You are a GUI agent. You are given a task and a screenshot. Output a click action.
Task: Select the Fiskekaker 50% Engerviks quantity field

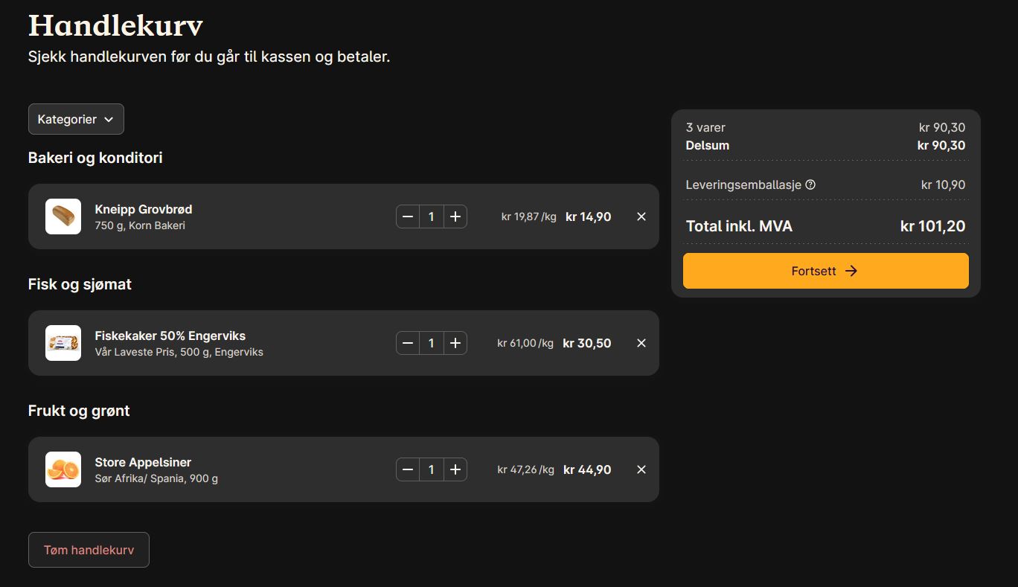tap(432, 343)
